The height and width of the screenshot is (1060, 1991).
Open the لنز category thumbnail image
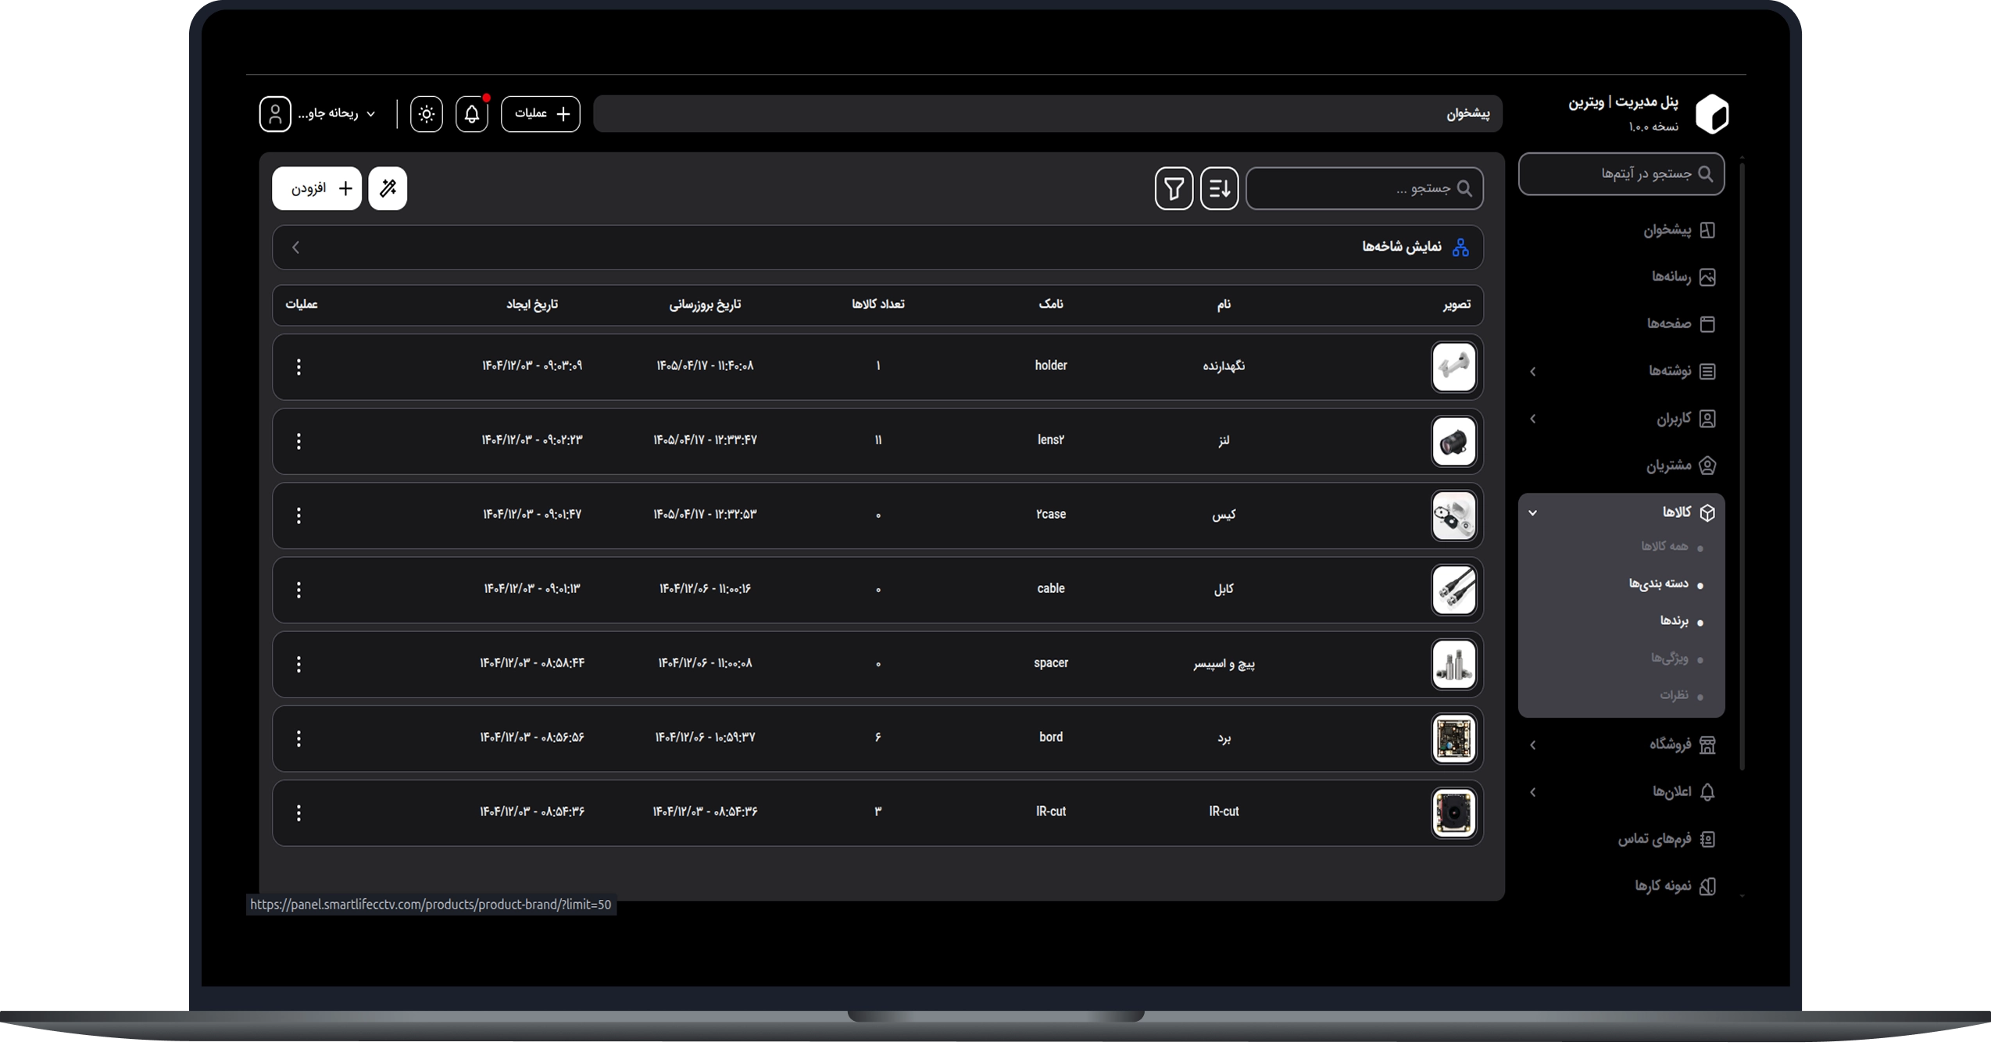1453,441
